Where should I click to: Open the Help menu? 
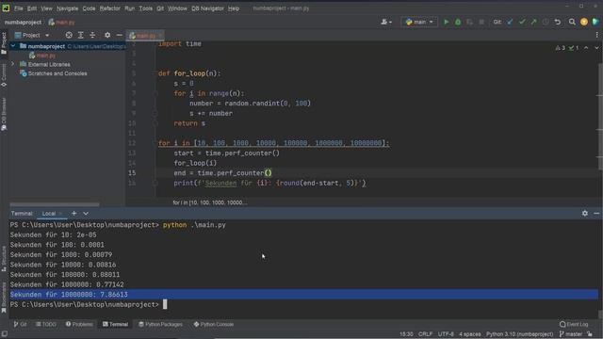point(234,8)
